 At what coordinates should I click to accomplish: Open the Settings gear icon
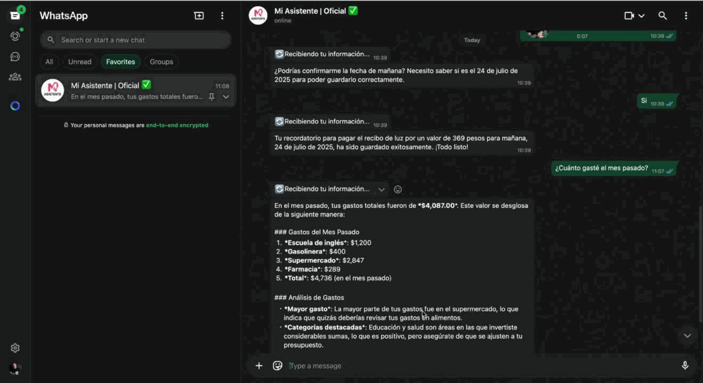pyautogui.click(x=15, y=348)
